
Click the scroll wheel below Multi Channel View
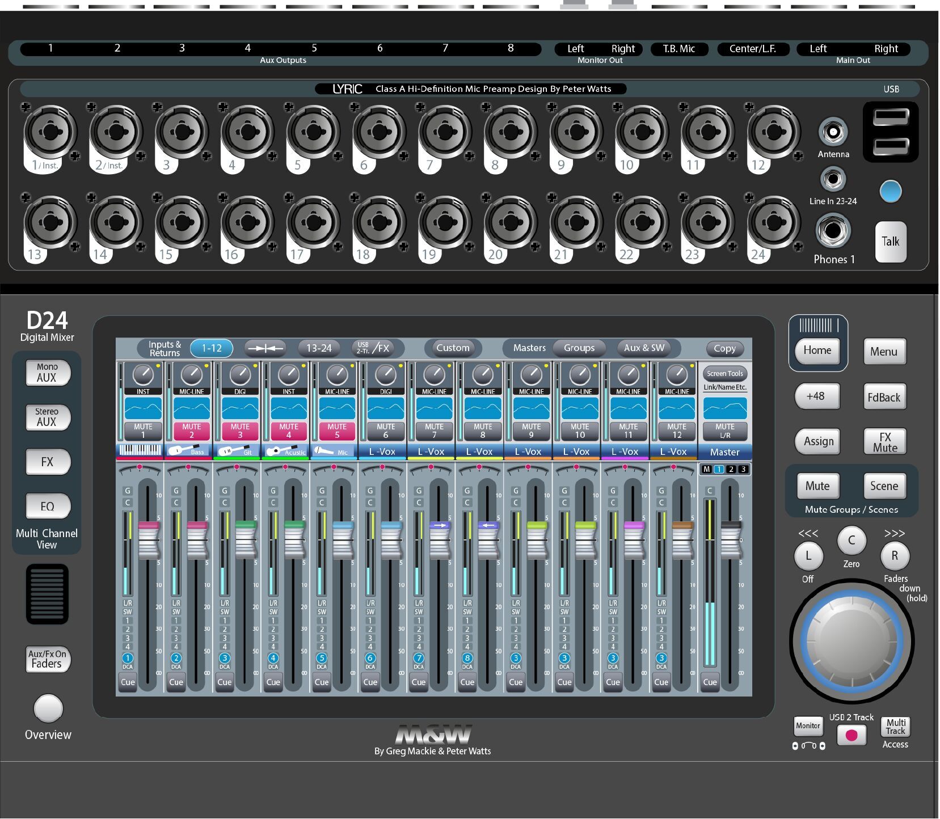coord(48,594)
